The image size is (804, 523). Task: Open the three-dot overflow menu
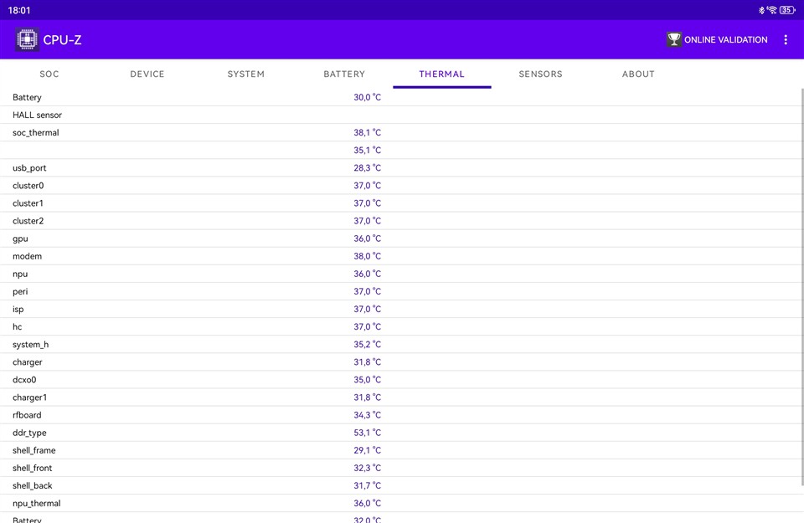786,39
